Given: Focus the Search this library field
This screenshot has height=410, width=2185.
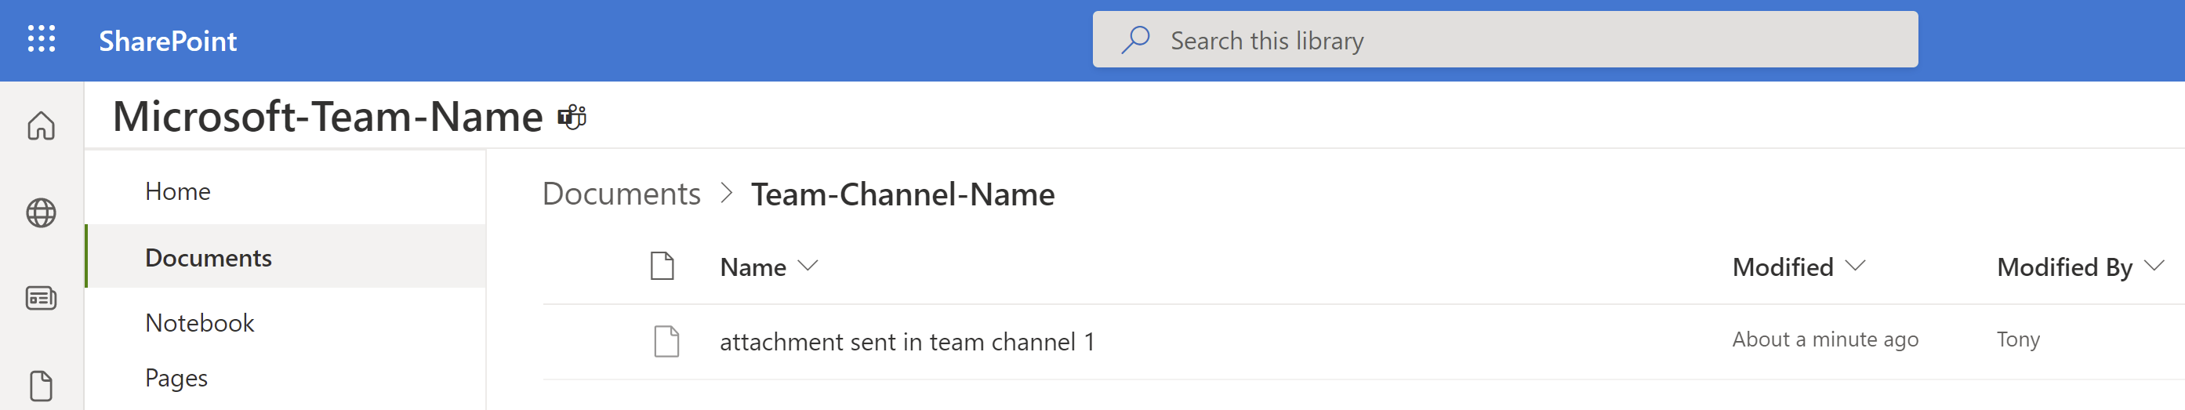Looking at the screenshot, I should coord(1504,40).
